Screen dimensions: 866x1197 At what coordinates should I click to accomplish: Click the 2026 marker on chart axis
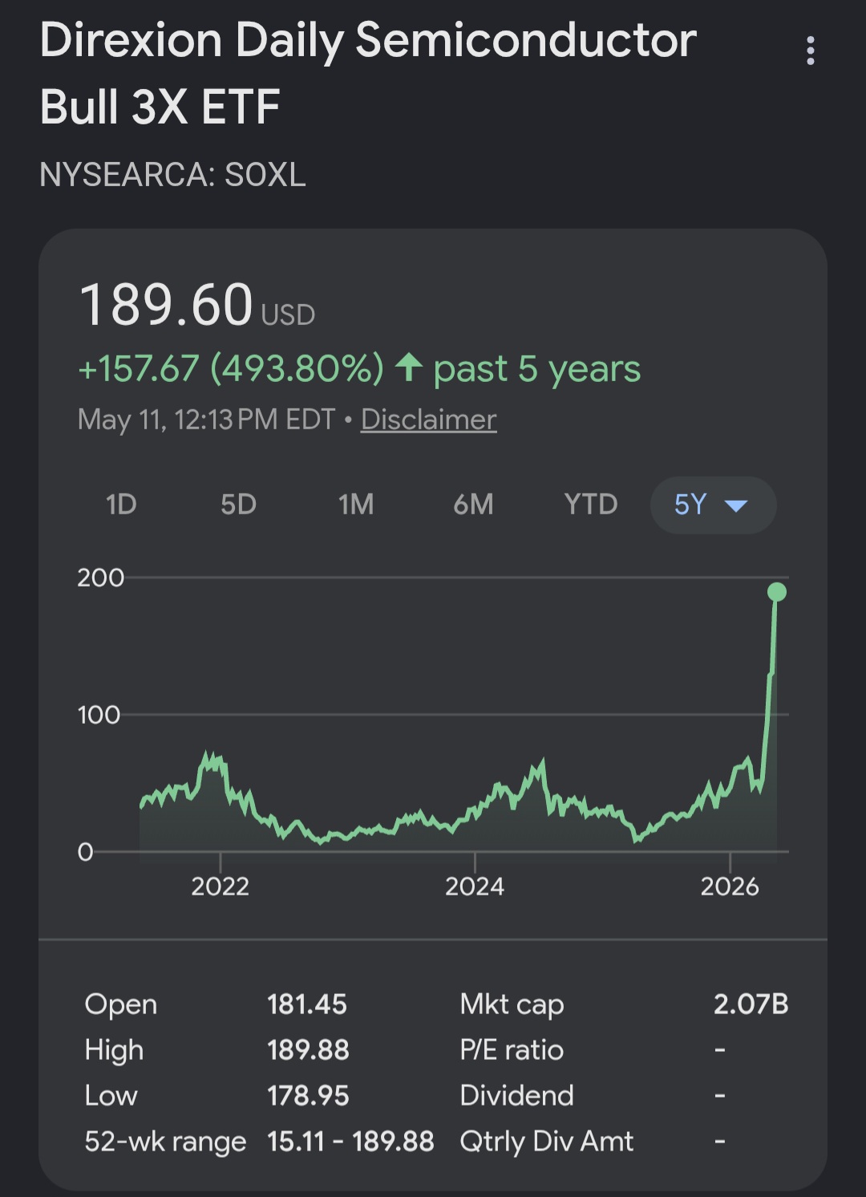[730, 887]
